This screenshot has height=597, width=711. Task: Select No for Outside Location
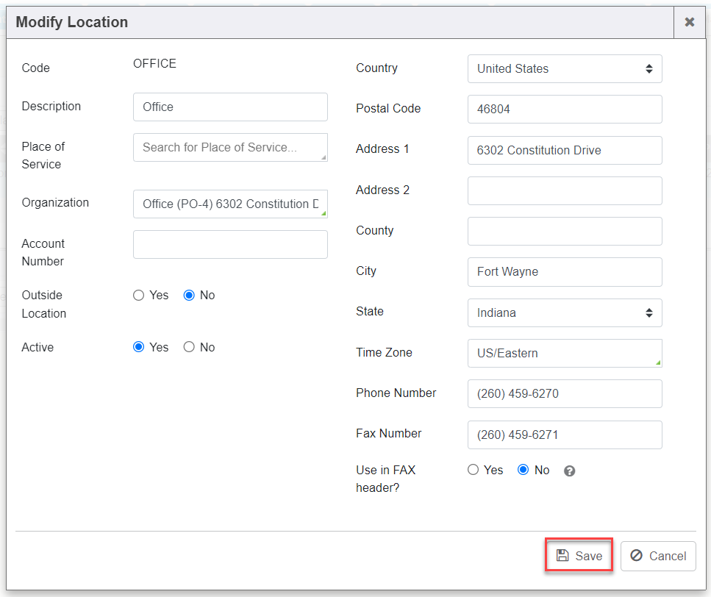(189, 296)
